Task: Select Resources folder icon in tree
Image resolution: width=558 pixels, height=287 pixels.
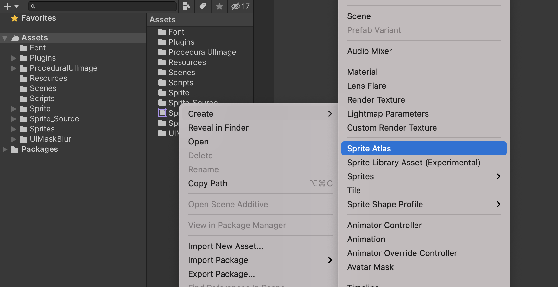Action: coord(23,79)
